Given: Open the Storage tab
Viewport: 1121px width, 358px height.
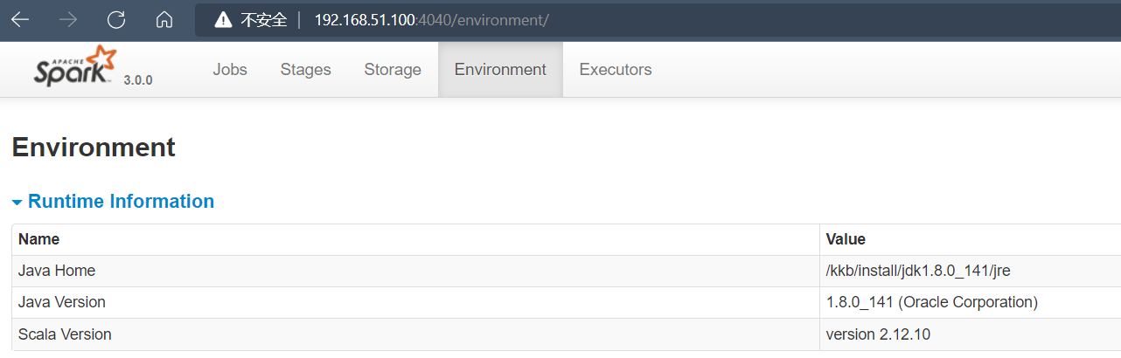Looking at the screenshot, I should point(393,70).
